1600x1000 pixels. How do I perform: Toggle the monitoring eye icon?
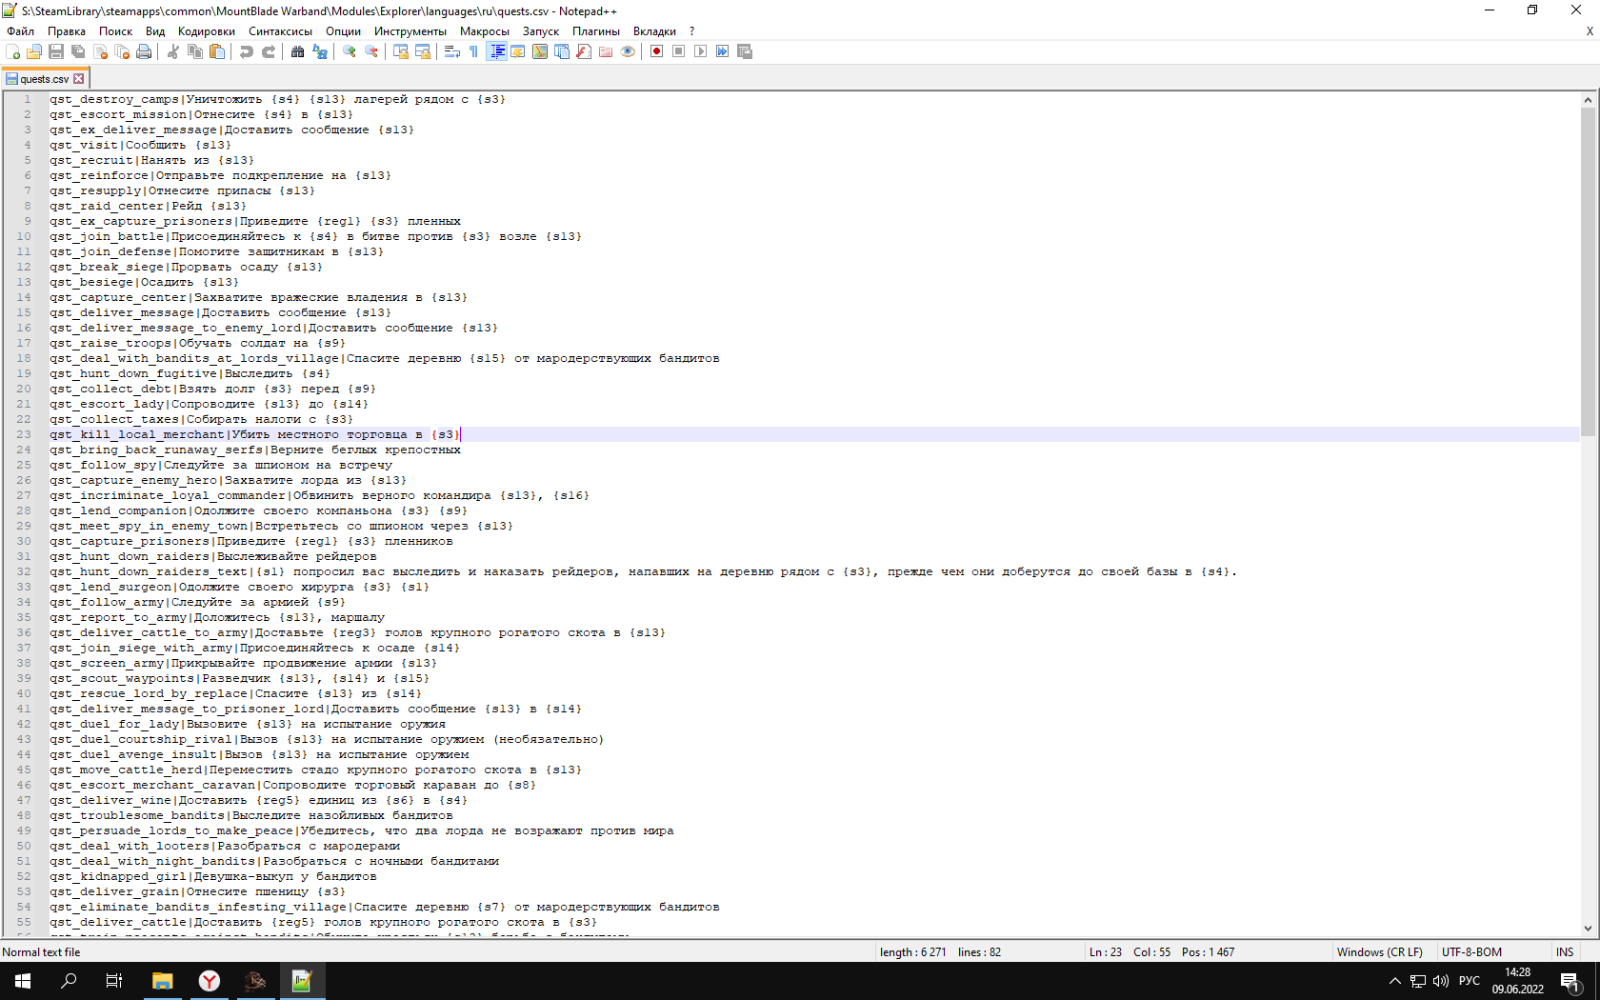(628, 51)
